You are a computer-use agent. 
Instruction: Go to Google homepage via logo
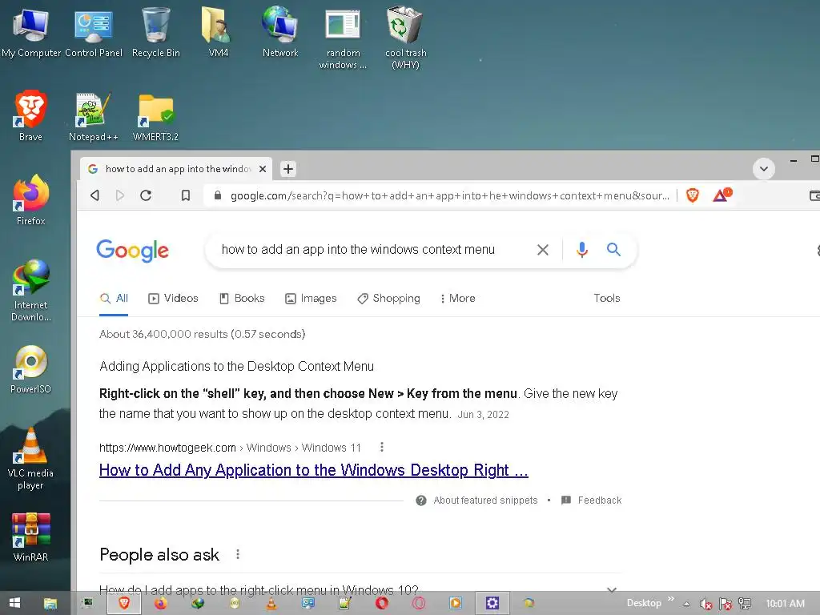[x=132, y=251]
